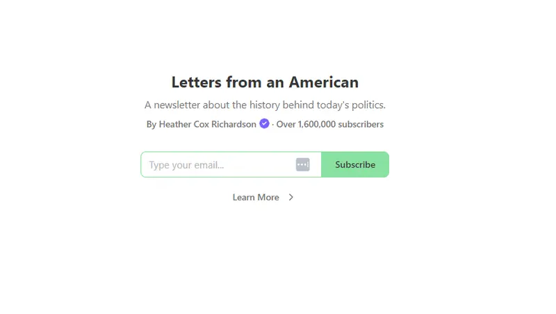Click the word "By" before the author name
Screen dimensions: 556x314
pos(152,125)
